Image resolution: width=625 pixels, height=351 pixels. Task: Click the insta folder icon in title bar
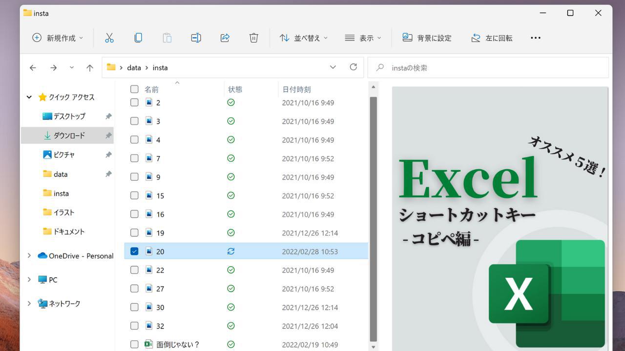pos(27,13)
